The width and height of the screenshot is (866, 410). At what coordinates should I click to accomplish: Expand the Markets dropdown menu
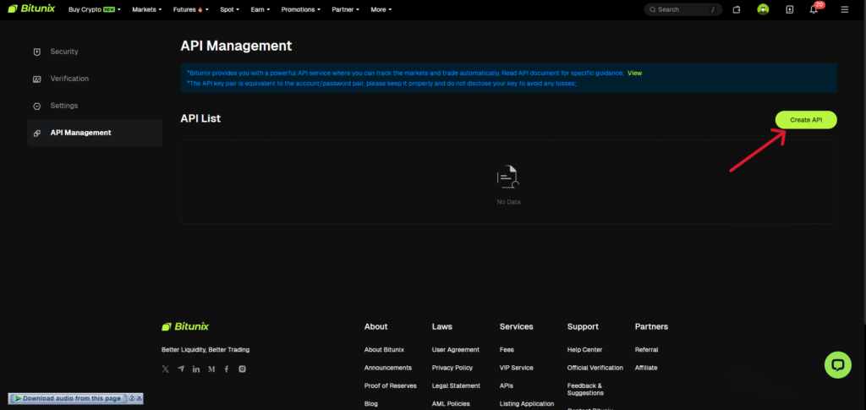tap(146, 9)
